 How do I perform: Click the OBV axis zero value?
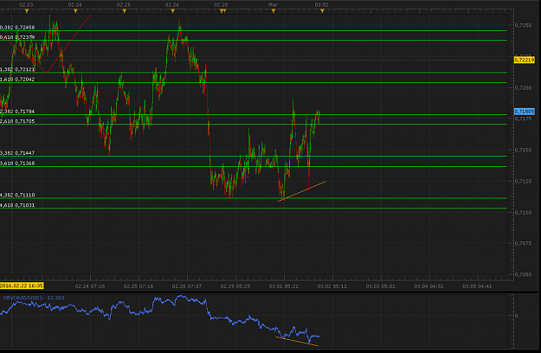[x=516, y=316]
